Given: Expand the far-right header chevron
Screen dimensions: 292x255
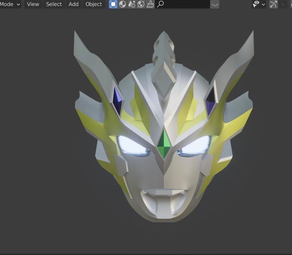Looking at the screenshot, I should point(283,4).
